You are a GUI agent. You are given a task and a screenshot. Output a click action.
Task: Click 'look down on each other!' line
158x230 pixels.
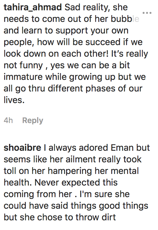point(76,54)
